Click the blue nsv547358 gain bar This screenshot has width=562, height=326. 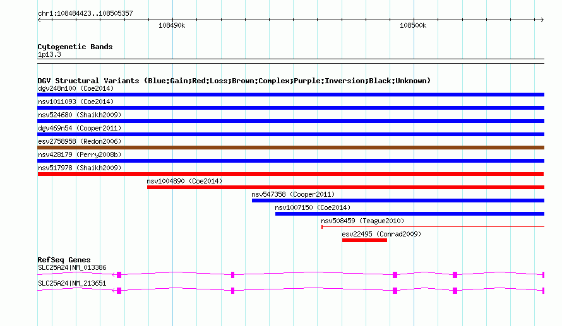pos(398,201)
